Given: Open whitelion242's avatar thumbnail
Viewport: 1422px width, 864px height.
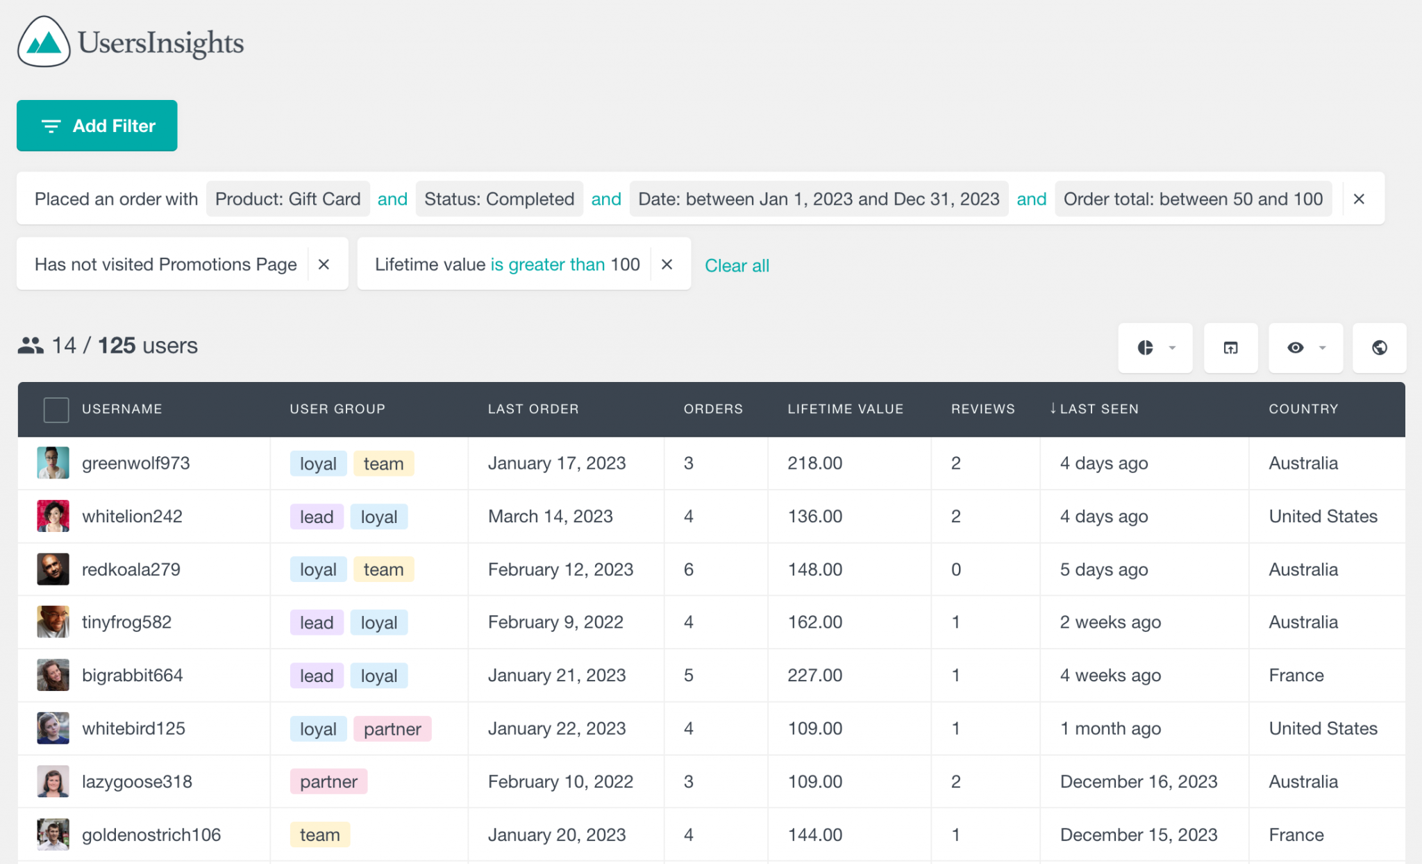Looking at the screenshot, I should point(53,516).
